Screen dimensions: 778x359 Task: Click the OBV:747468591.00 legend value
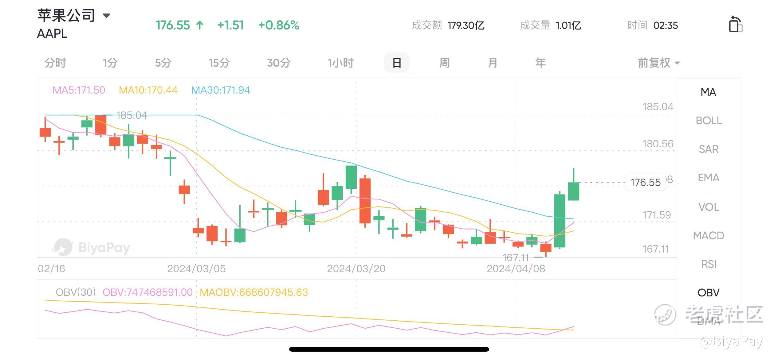[x=147, y=292]
